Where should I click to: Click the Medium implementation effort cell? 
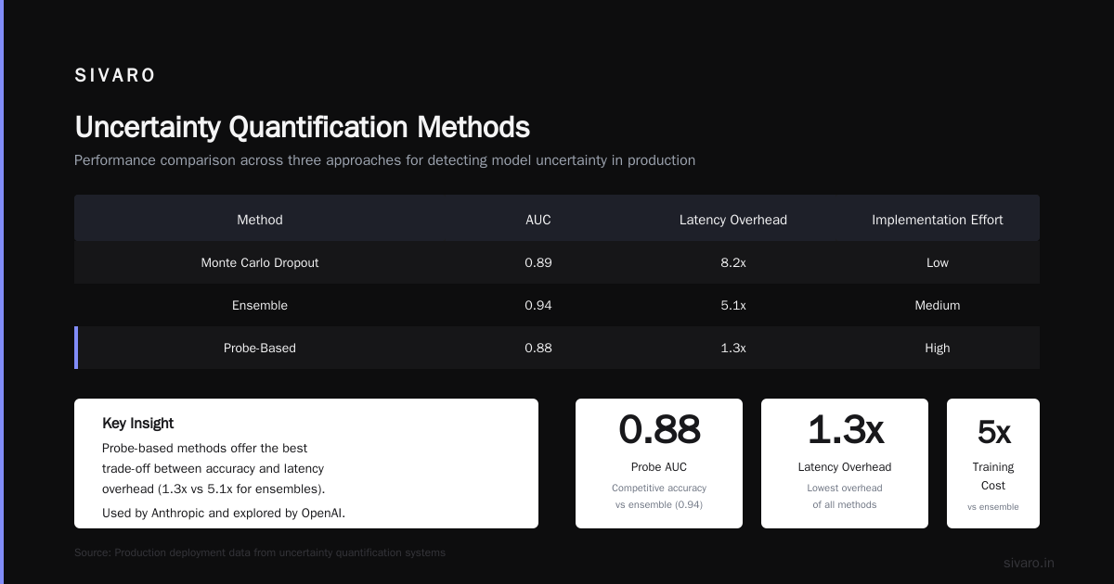[x=938, y=305]
